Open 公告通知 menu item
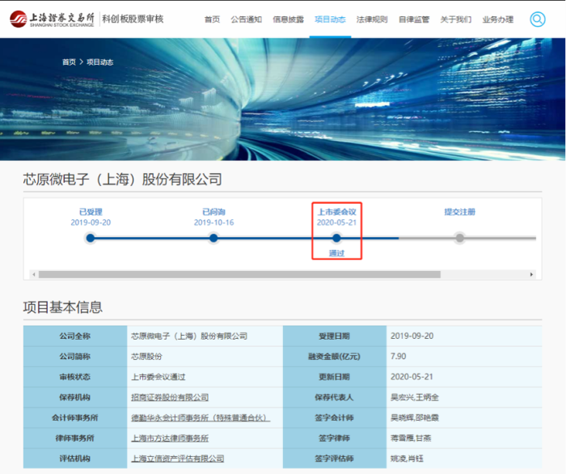Image resolution: width=566 pixels, height=474 pixels. pyautogui.click(x=246, y=19)
